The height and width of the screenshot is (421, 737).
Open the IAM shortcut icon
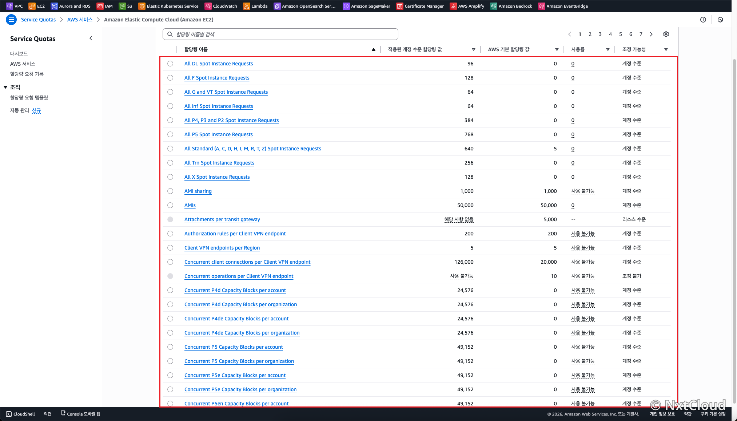pos(100,6)
